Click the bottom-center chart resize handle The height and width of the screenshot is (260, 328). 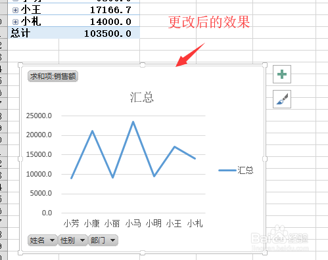point(143,253)
